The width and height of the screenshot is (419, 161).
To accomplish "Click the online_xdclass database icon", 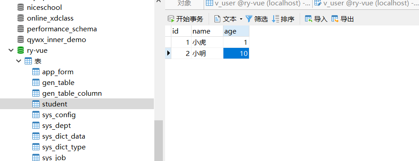I will 20,18.
